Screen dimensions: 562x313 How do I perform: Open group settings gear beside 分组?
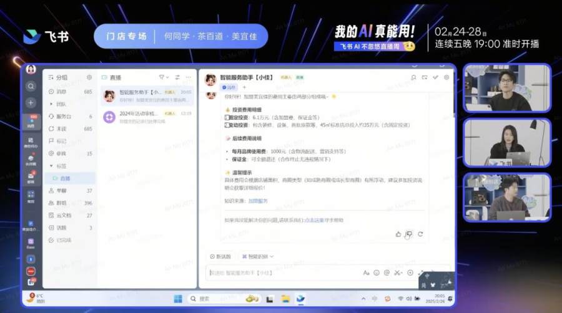(x=89, y=77)
